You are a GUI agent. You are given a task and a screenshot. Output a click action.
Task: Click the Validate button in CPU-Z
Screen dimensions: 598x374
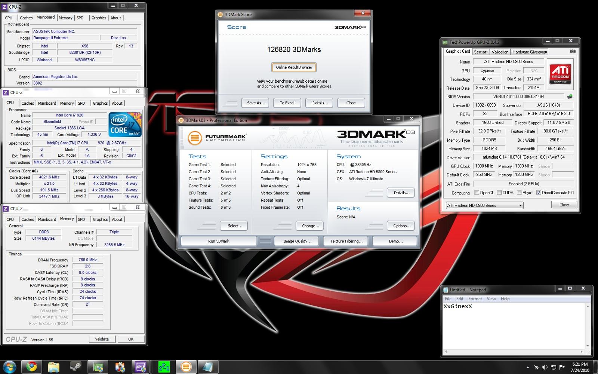pos(102,339)
